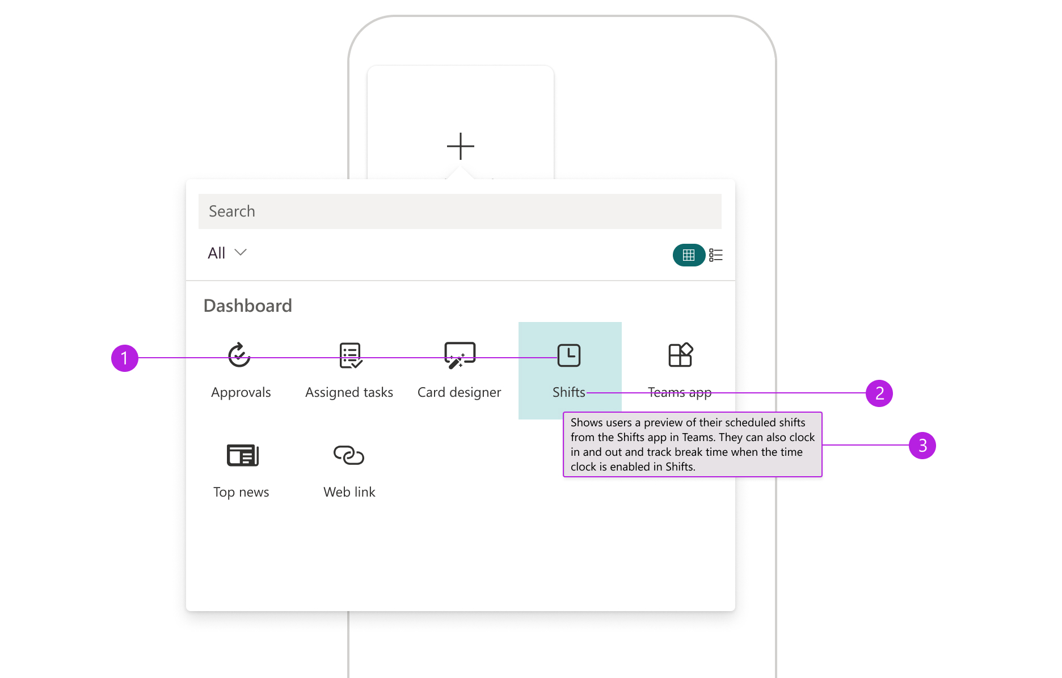Click the Card designer label

tap(460, 392)
